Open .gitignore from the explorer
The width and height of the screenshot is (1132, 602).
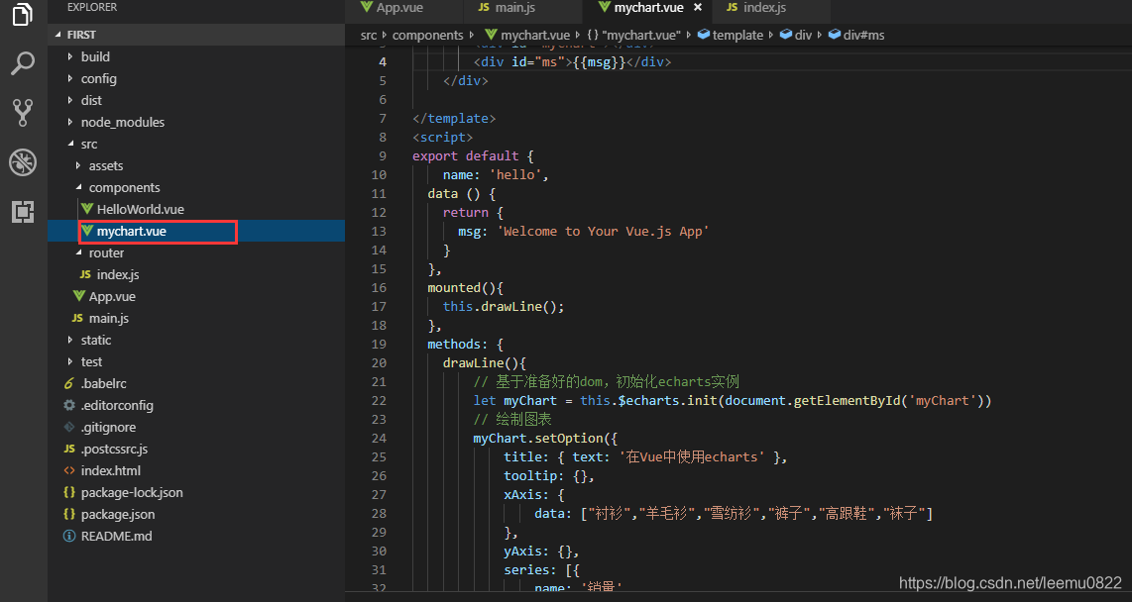click(x=108, y=427)
